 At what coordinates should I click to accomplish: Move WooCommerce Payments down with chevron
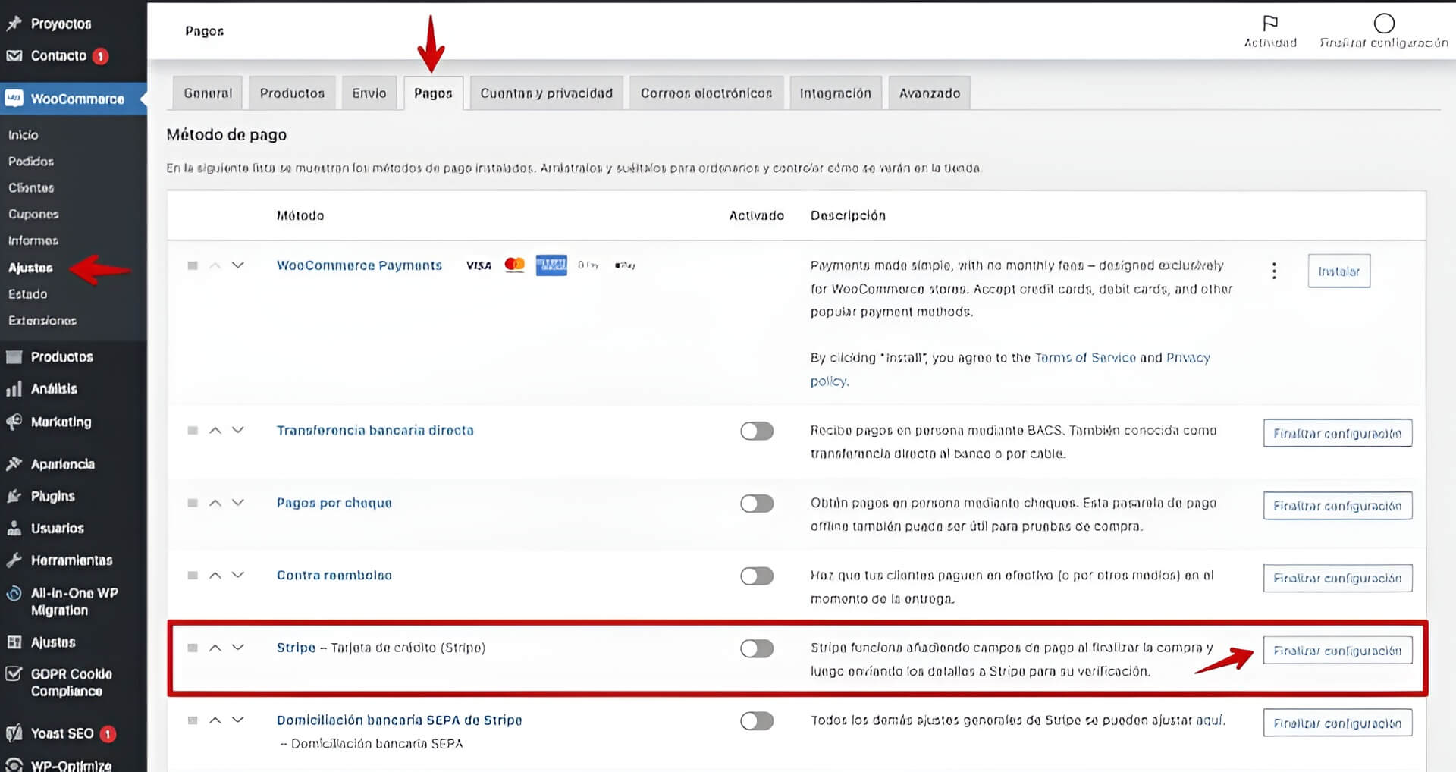238,265
